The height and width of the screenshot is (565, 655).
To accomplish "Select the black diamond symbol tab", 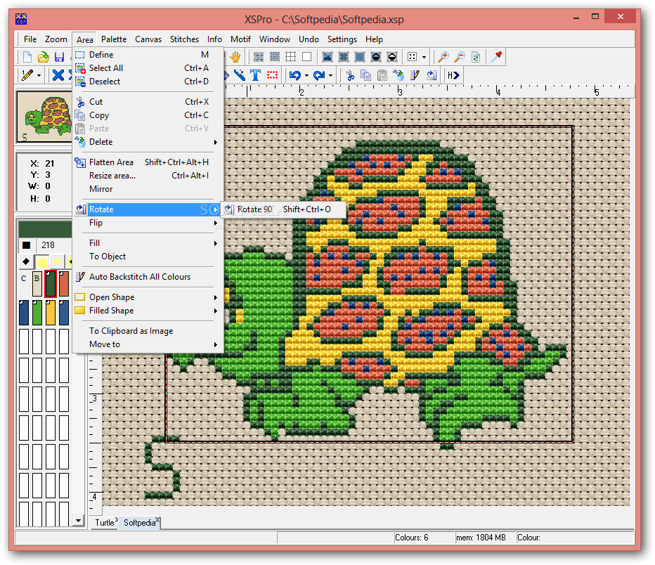I will 26,262.
